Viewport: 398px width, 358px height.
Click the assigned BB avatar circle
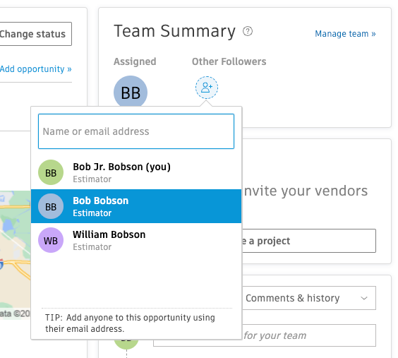(x=131, y=92)
